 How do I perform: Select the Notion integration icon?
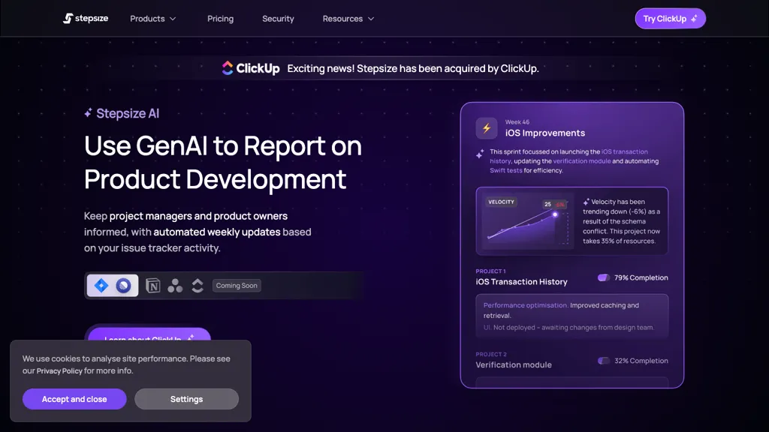point(152,286)
